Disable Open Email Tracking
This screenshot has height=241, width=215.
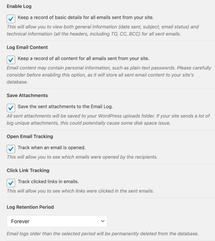pos(11,149)
